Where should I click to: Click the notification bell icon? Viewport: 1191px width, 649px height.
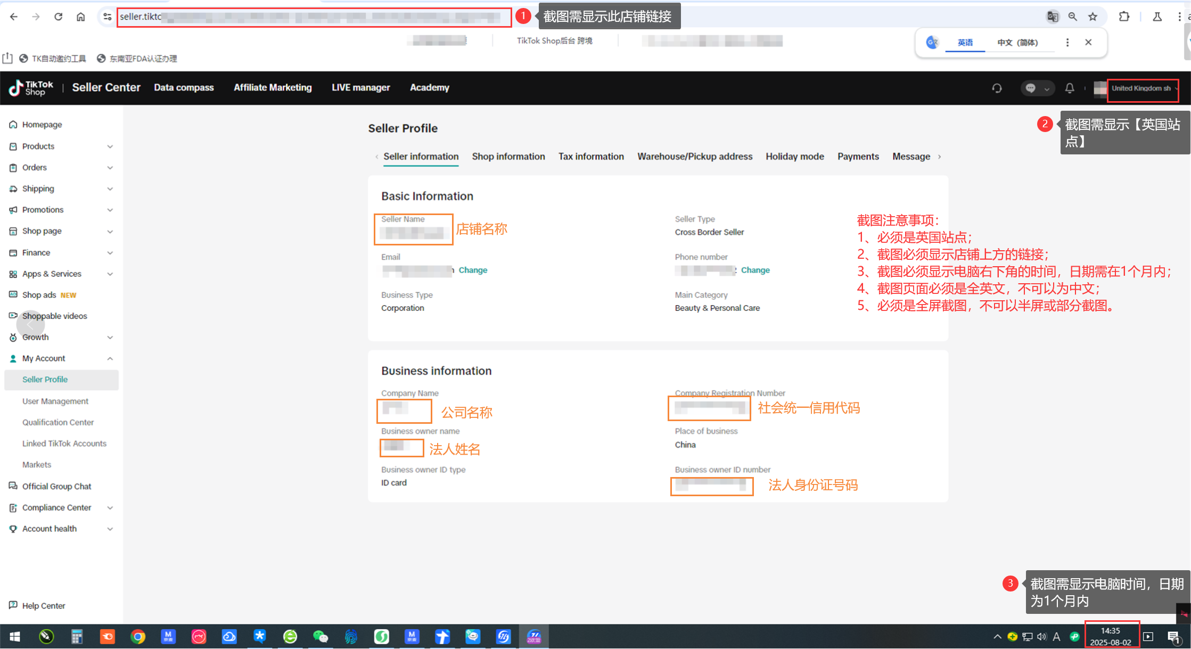coord(1069,88)
